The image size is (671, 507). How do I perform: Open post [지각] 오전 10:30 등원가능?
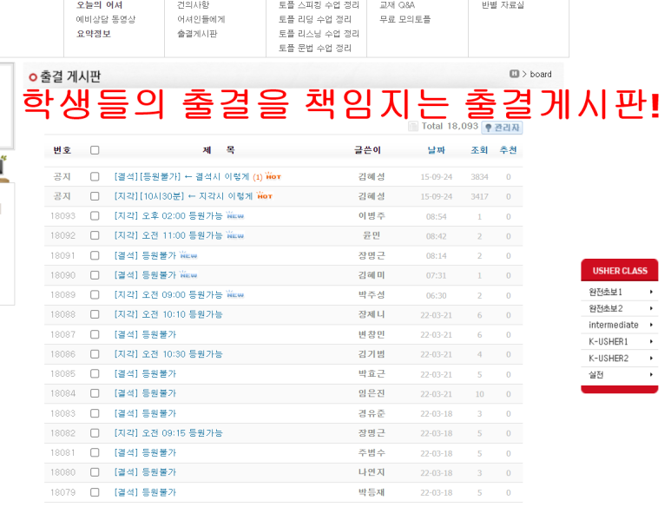[x=168, y=354]
